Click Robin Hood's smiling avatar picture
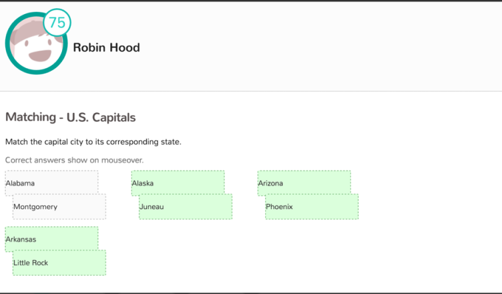502x294 pixels. pyautogui.click(x=36, y=43)
